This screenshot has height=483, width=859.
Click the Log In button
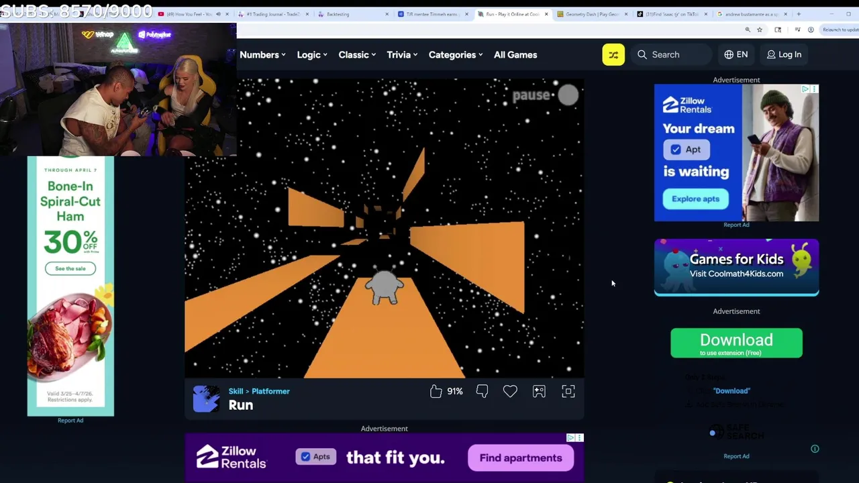click(784, 54)
